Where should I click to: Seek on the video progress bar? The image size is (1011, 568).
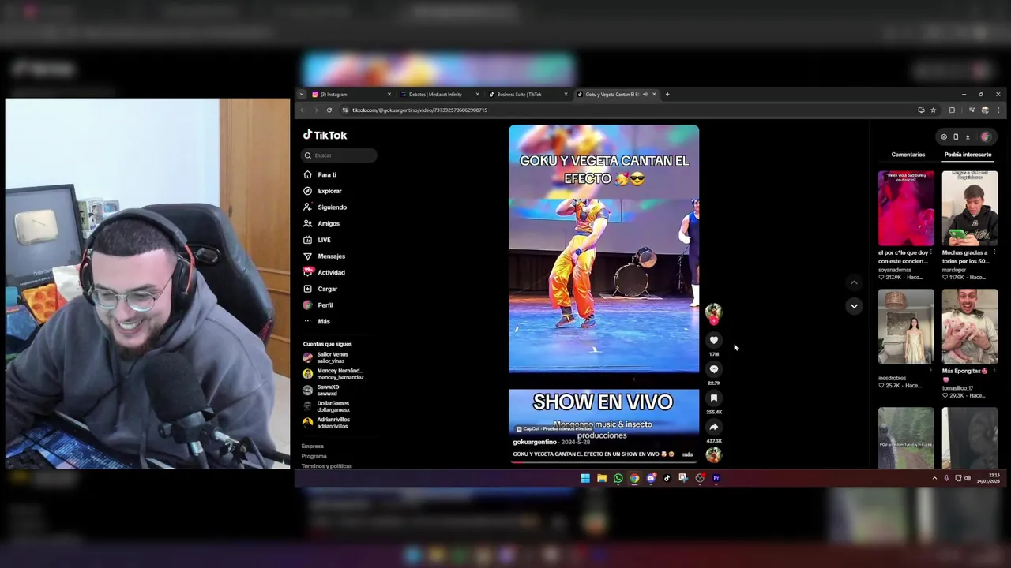point(603,462)
